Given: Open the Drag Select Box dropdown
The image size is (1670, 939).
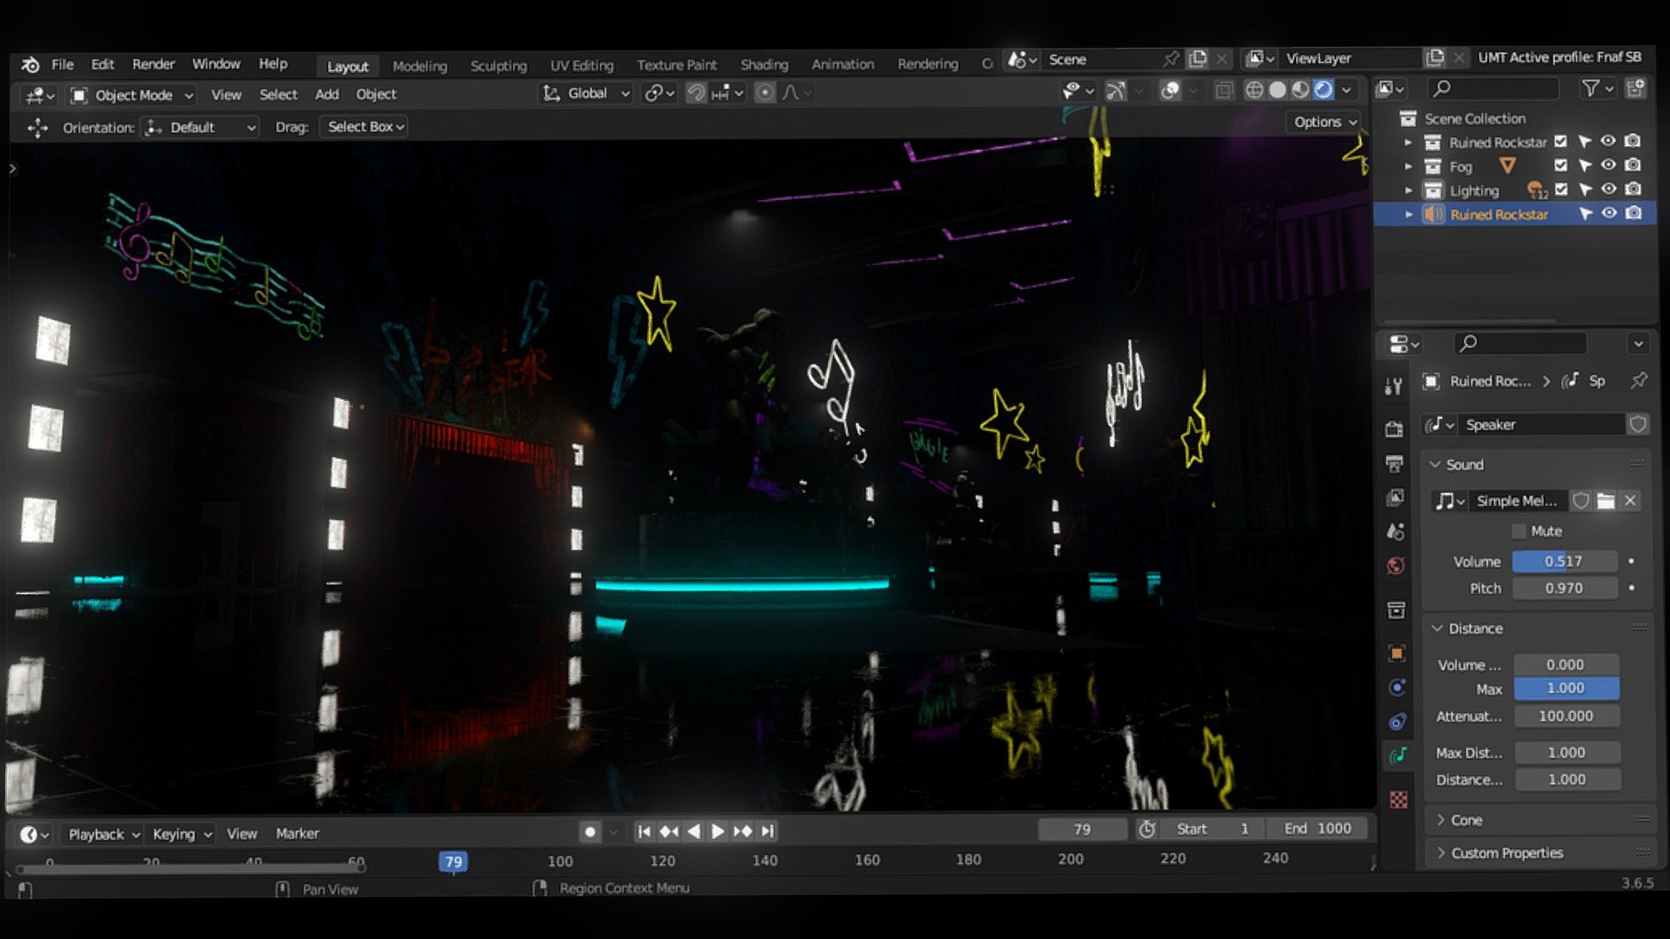Looking at the screenshot, I should [365, 127].
